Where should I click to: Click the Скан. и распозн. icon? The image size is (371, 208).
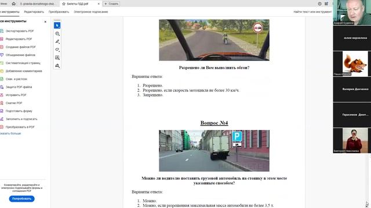(2, 79)
